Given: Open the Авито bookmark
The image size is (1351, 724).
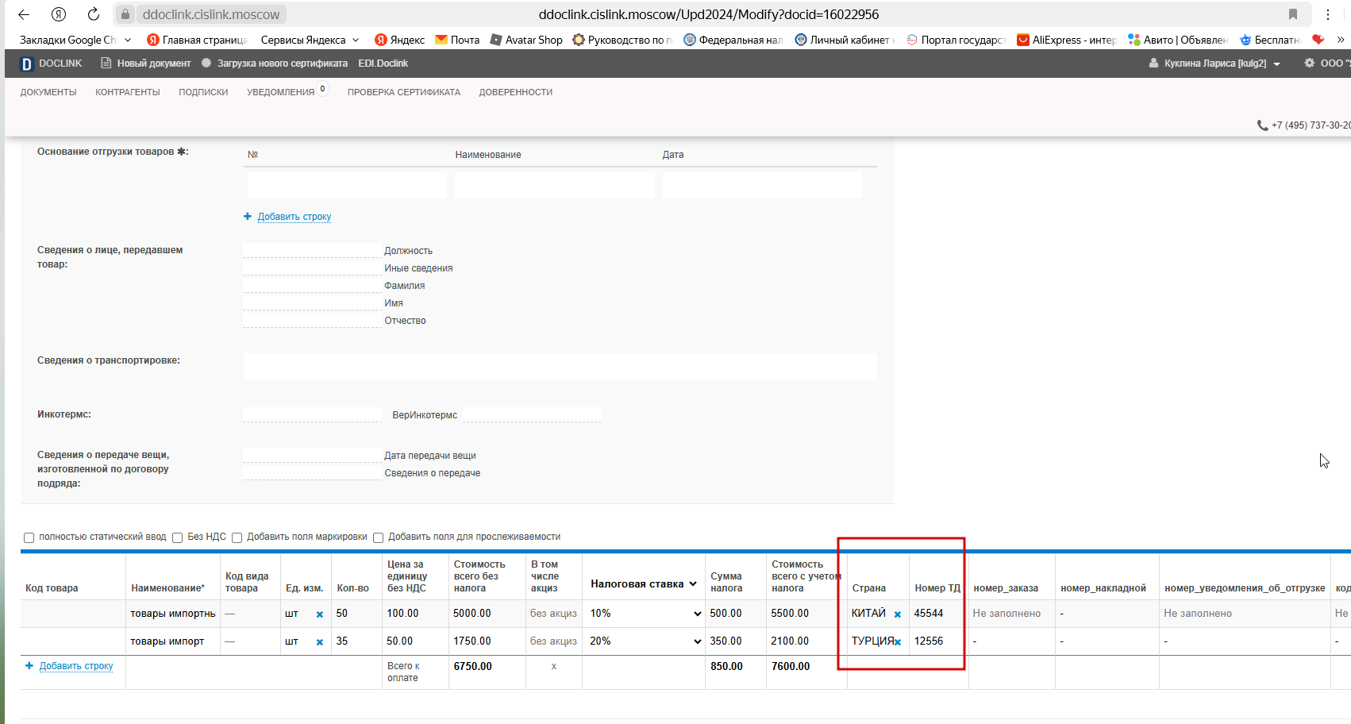Looking at the screenshot, I should click(x=1178, y=40).
